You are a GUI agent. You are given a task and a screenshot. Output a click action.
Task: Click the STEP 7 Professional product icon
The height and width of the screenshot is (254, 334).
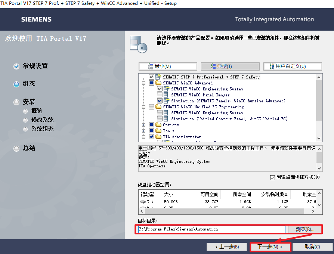click(158, 77)
